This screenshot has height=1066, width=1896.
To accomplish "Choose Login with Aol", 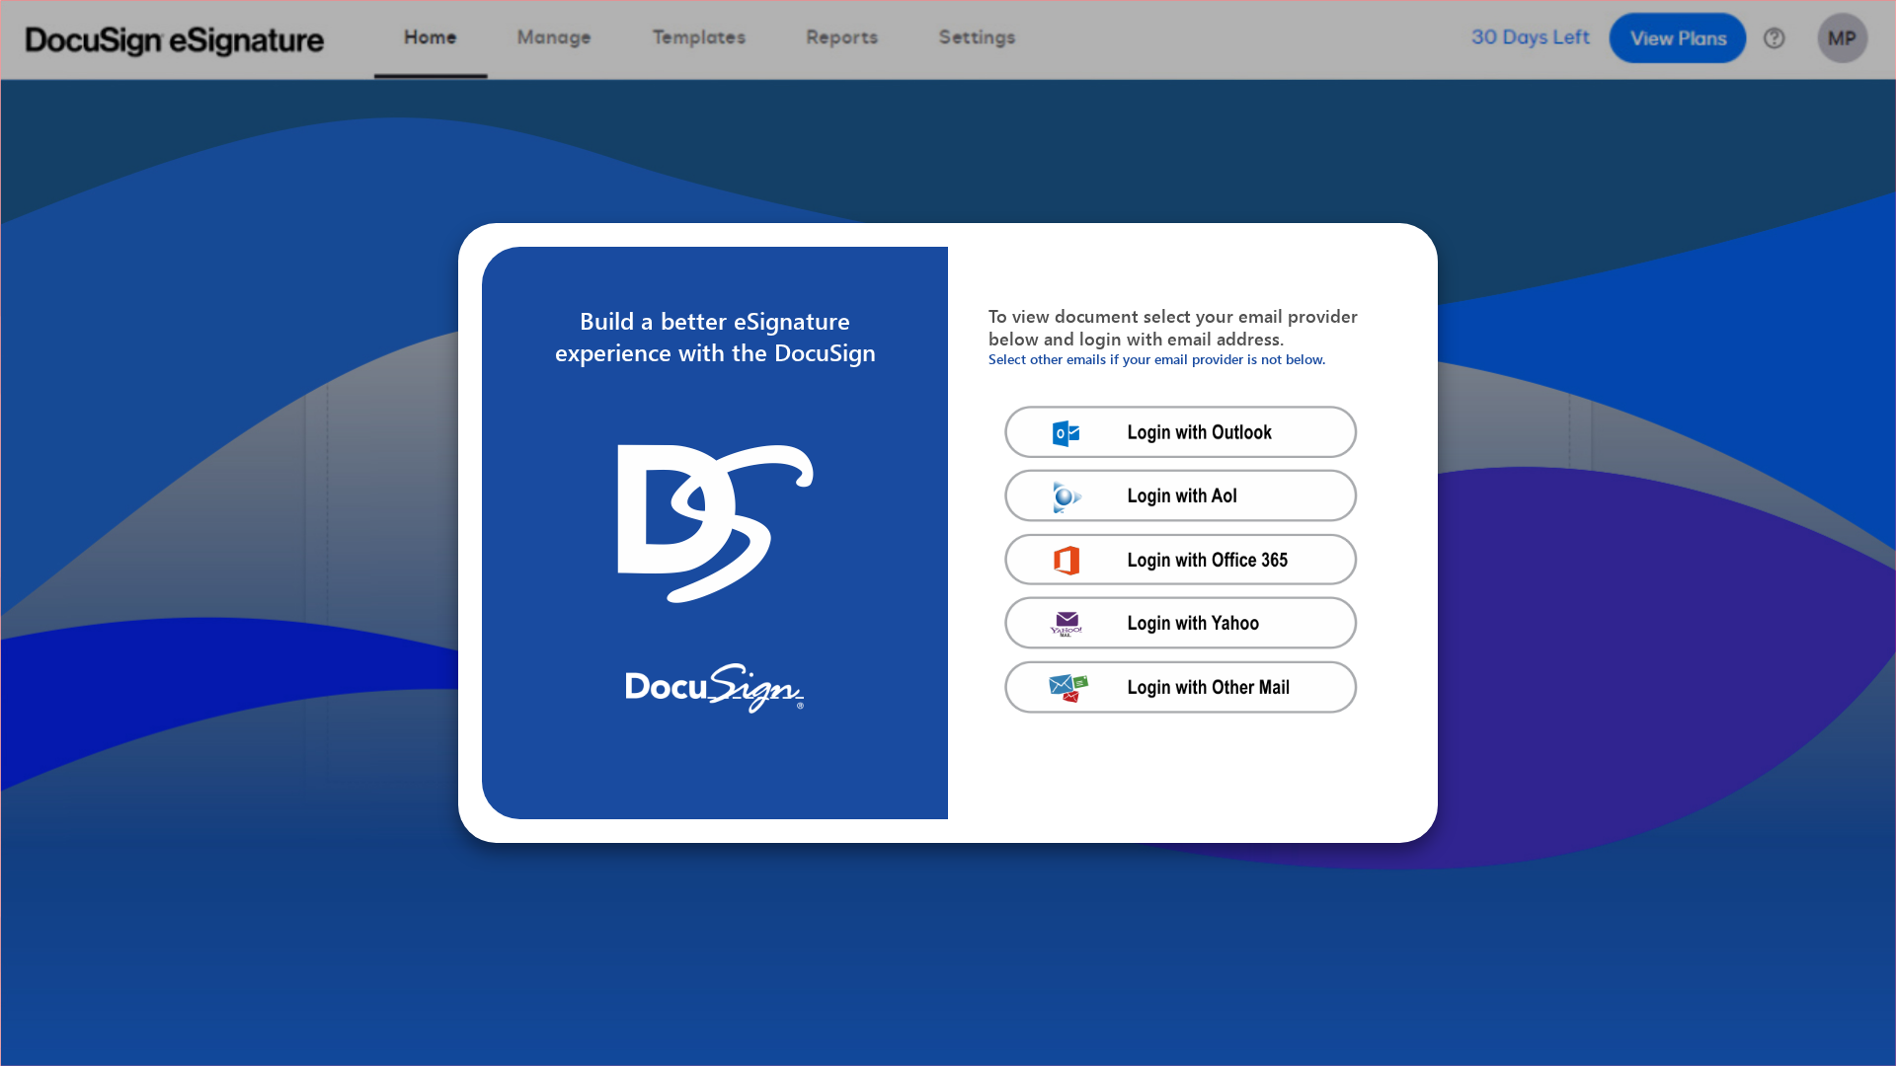I will tap(1181, 495).
